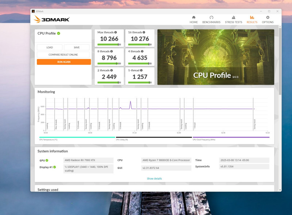The height and width of the screenshot is (215, 292).
Task: Toggle CPU Utility legend line
Action: 154,138
